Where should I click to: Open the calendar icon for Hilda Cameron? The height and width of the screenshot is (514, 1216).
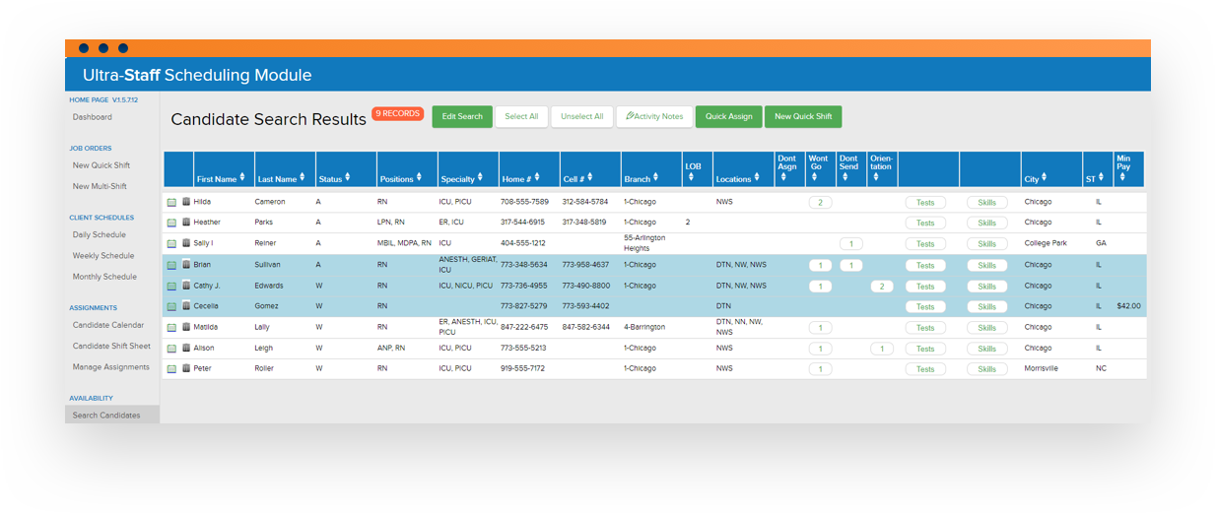coord(171,202)
